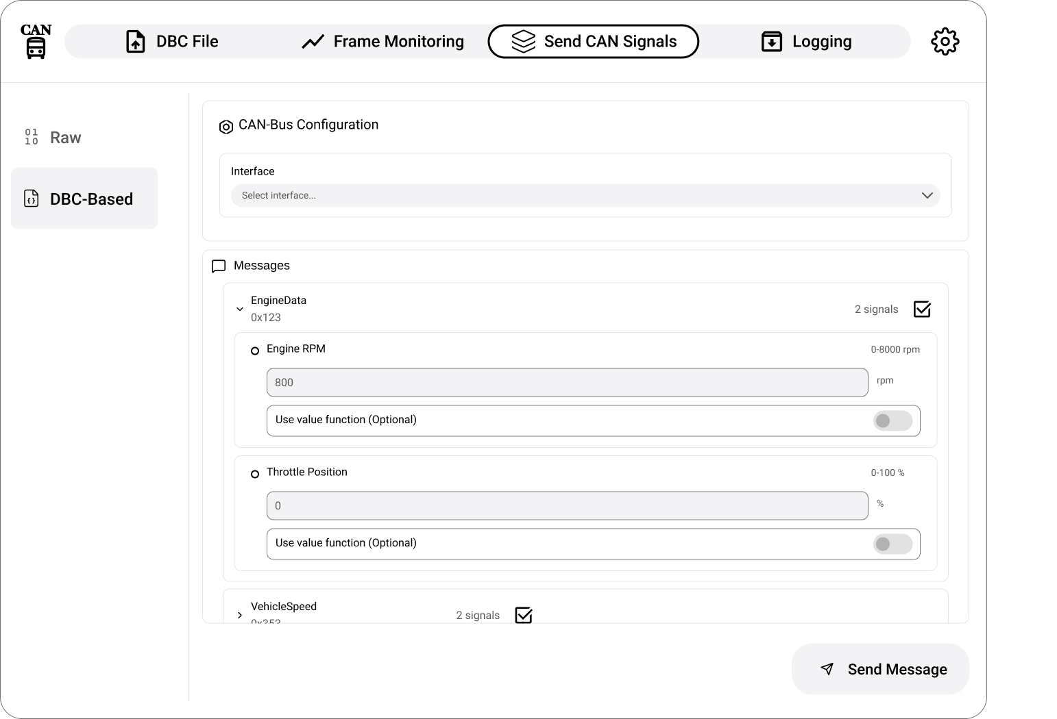The height and width of the screenshot is (719, 1057).
Task: Click the Logging download box icon
Action: coord(772,42)
